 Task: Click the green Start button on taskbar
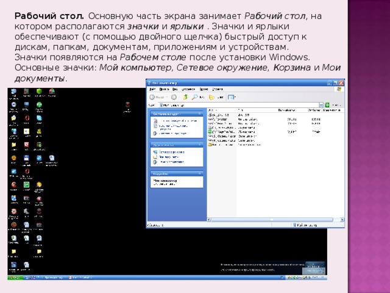16,277
